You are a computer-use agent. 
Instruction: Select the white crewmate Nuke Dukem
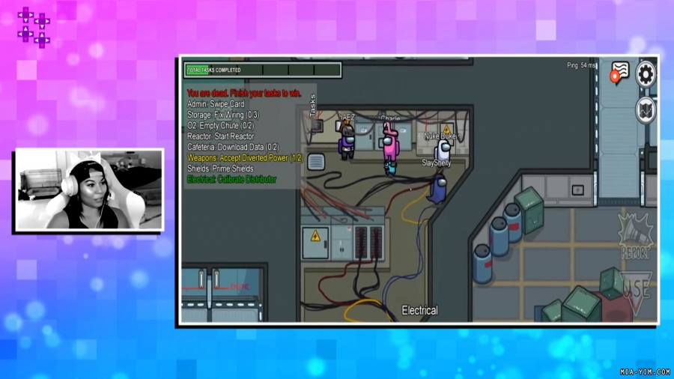click(443, 150)
